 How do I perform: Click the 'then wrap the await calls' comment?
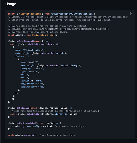pyautogui.click(x=59, y=20)
